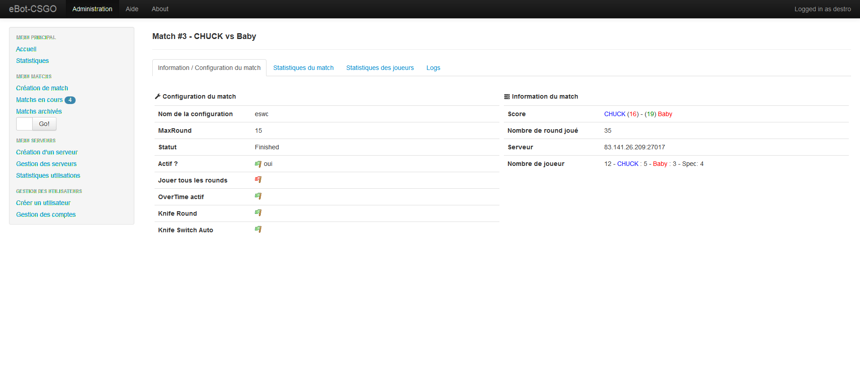Click the match ID input field
Viewport: 860px width, 378px height.
point(24,124)
